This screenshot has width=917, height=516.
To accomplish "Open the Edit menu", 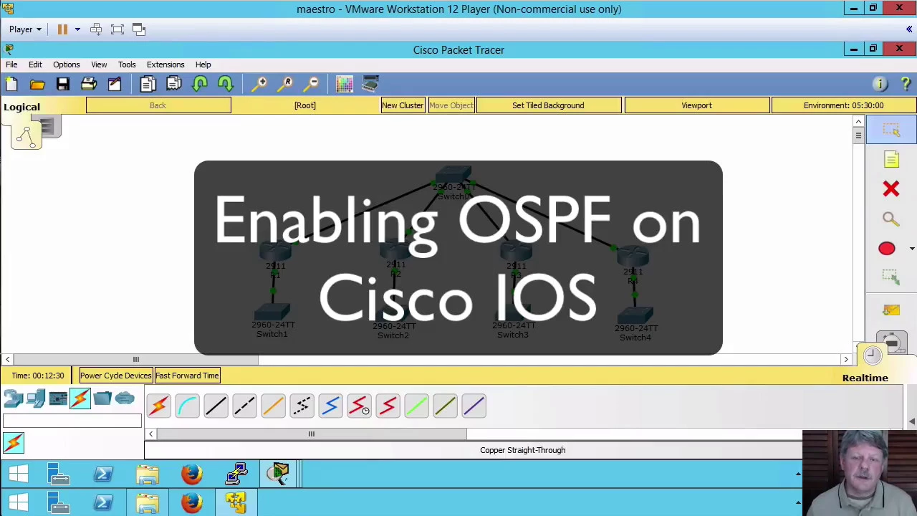I will [x=35, y=64].
